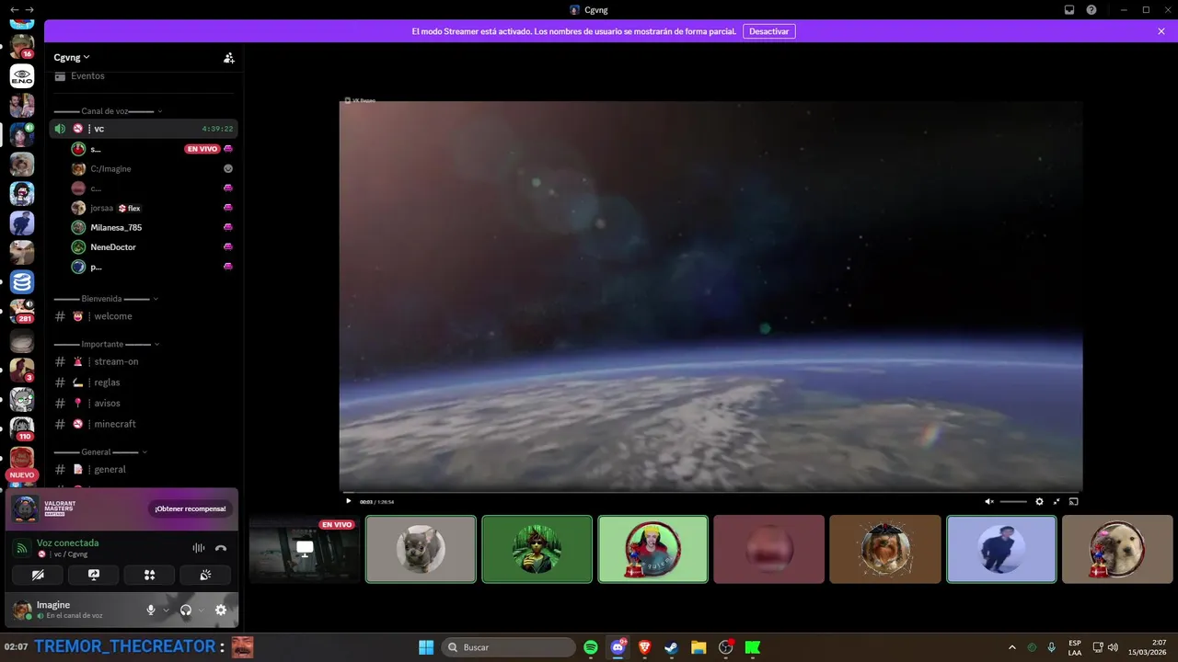Open the Discord inbox icon
The image size is (1178, 662).
[x=1069, y=10]
